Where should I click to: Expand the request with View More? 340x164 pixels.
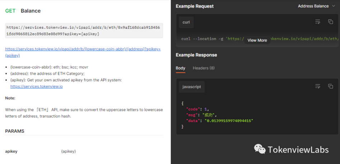[257, 40]
